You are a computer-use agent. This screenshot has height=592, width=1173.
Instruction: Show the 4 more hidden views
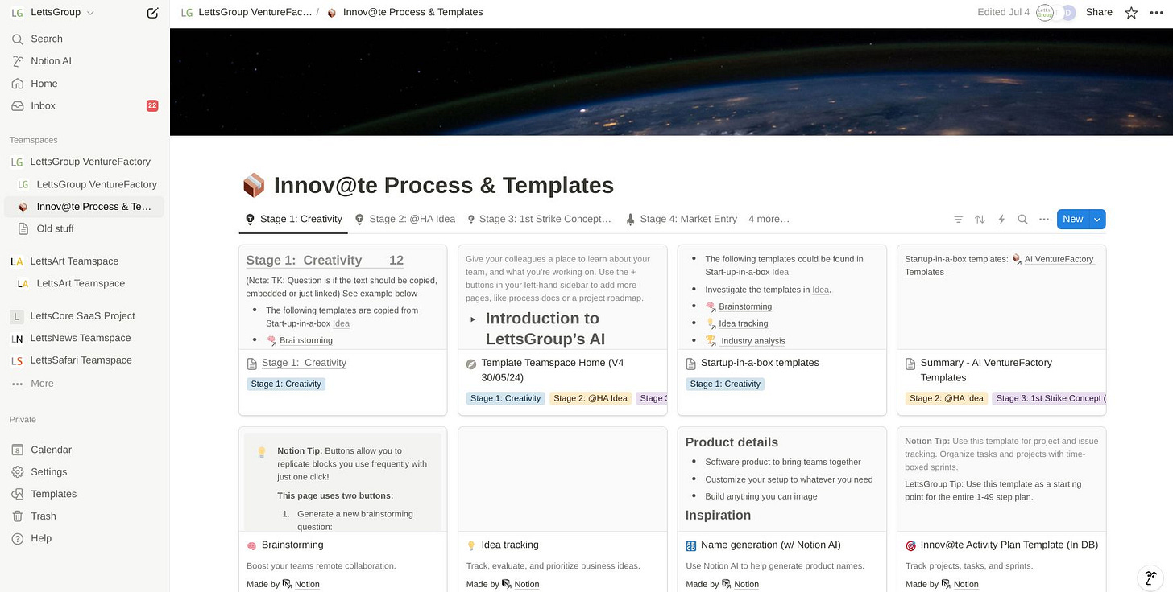point(768,219)
